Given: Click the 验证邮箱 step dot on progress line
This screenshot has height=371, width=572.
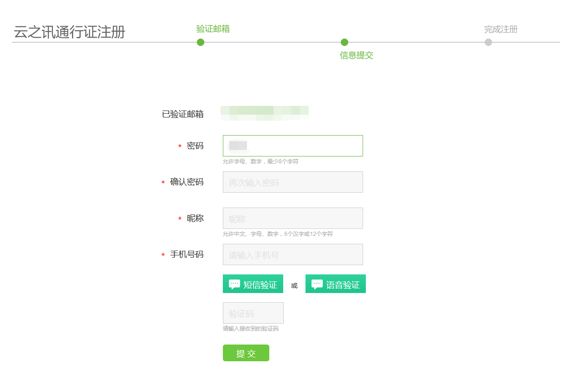Looking at the screenshot, I should click(x=201, y=42).
